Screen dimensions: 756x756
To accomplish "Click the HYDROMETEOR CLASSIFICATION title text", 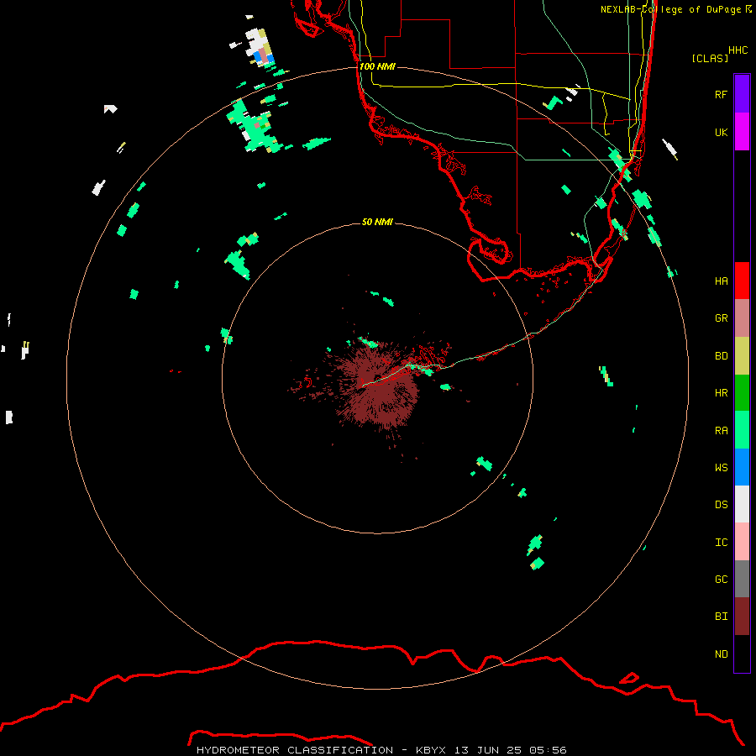I will 295,750.
